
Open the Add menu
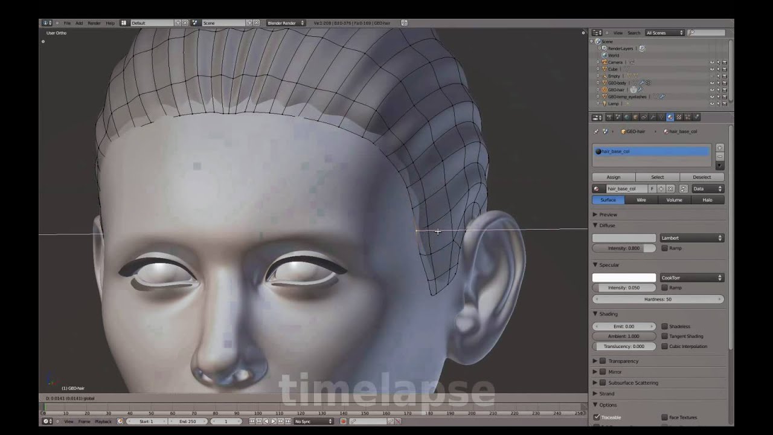[79, 23]
